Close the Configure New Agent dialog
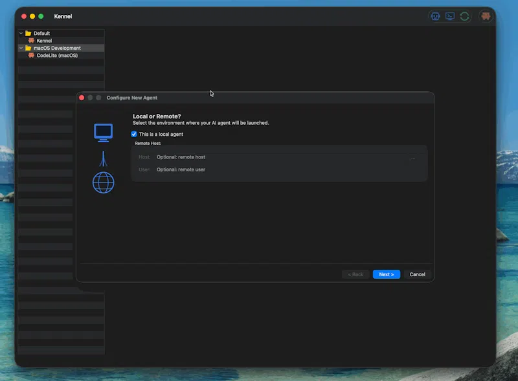 [82, 98]
